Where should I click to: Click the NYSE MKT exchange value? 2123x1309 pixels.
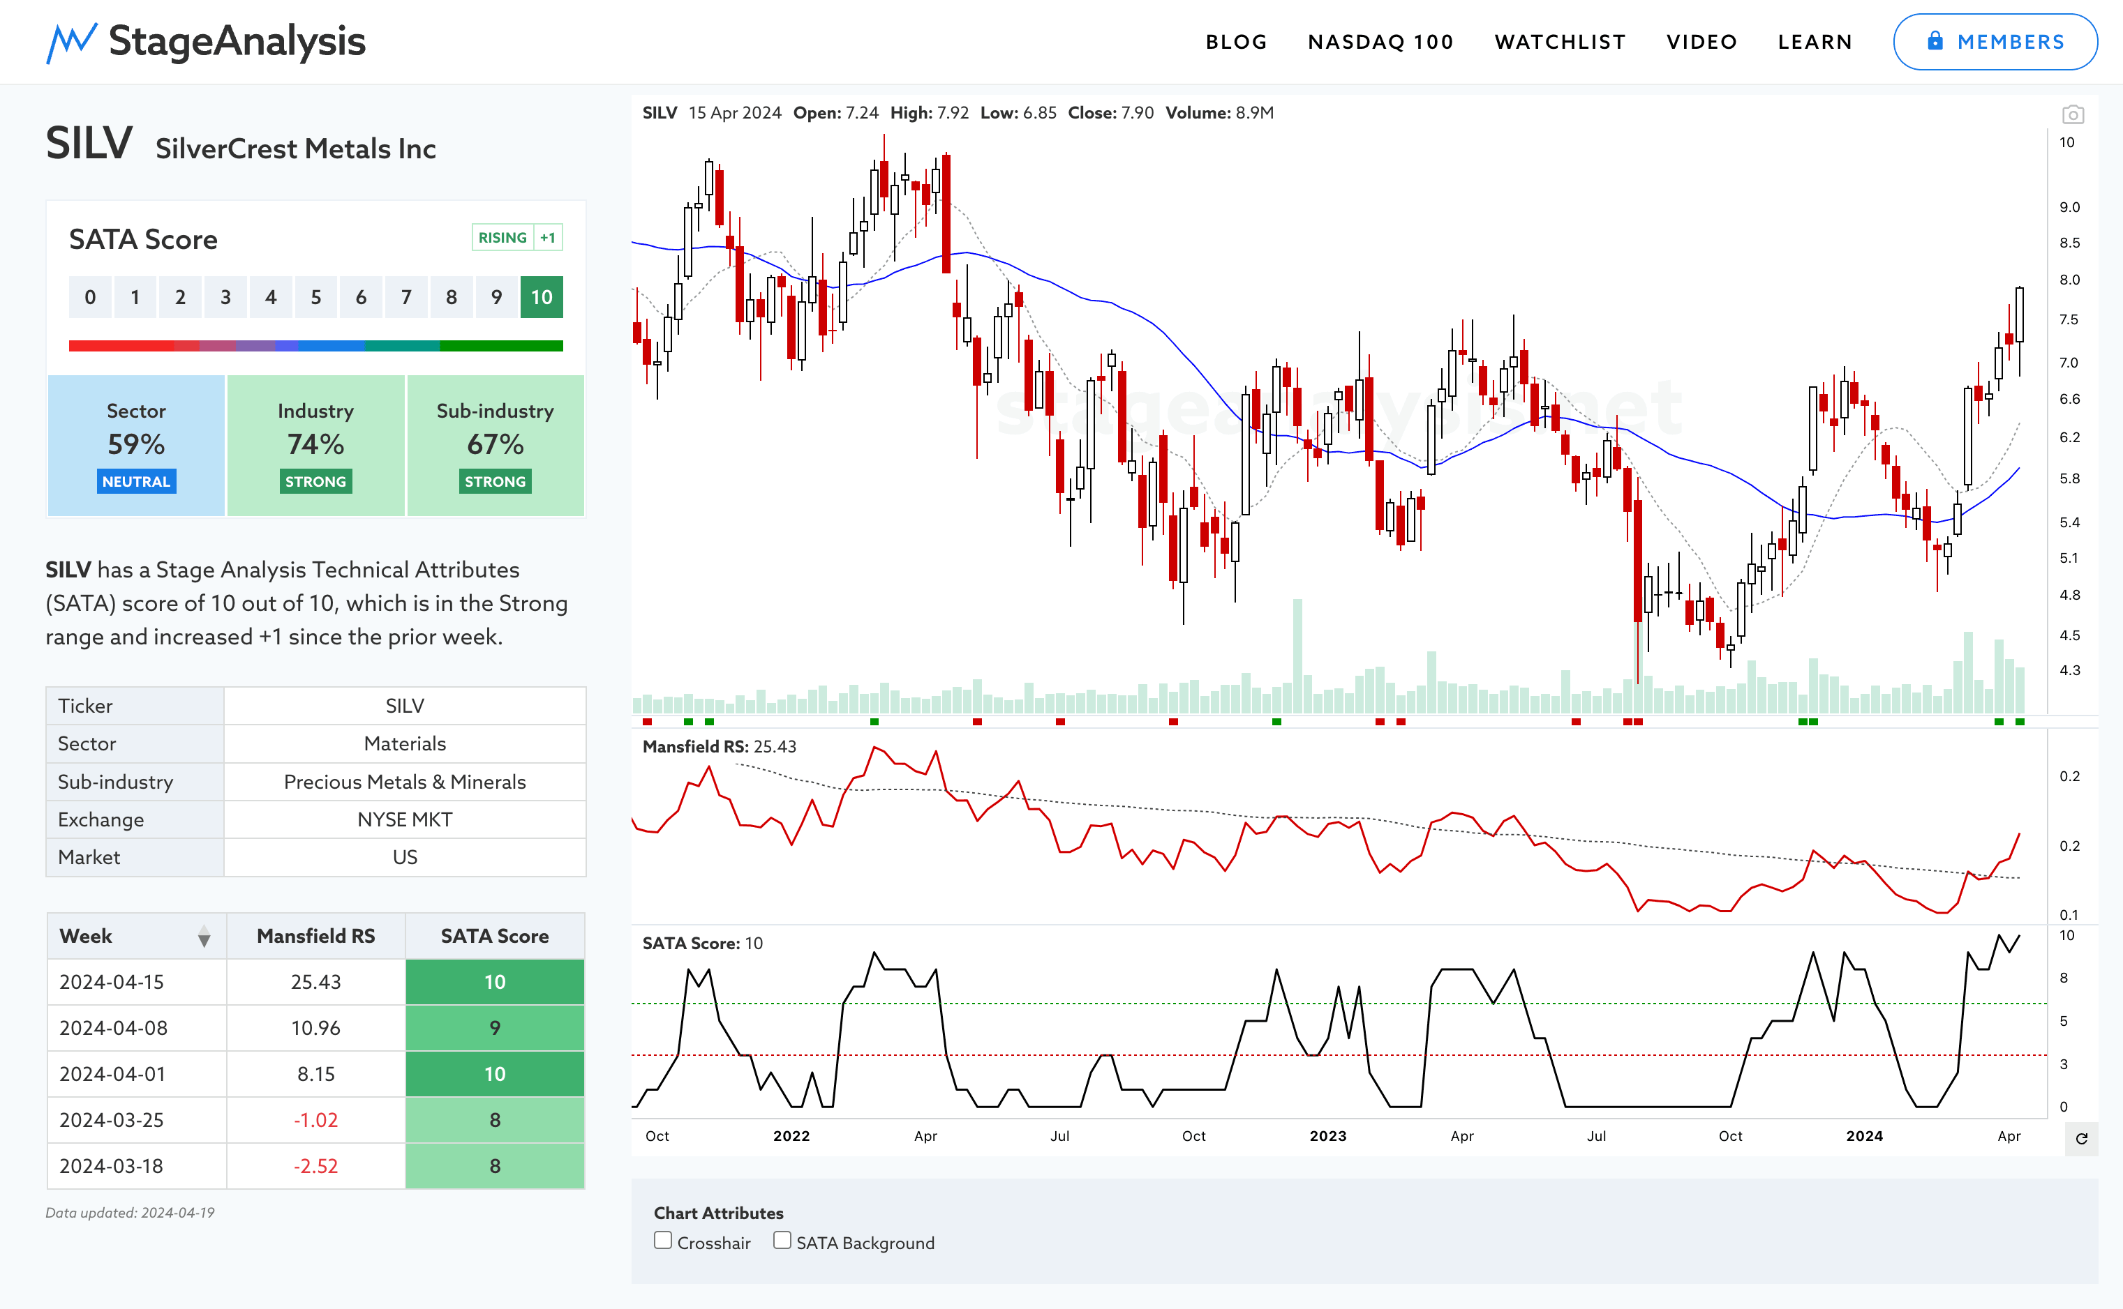[x=405, y=819]
